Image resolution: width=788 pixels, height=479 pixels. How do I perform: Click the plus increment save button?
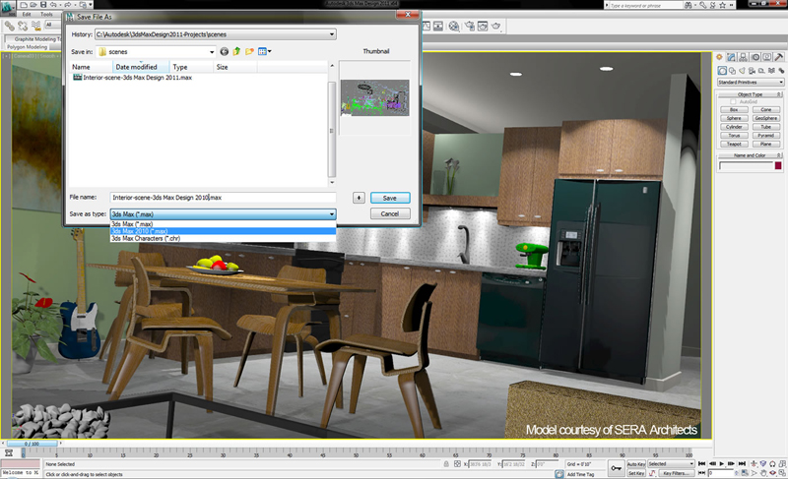pyautogui.click(x=359, y=198)
